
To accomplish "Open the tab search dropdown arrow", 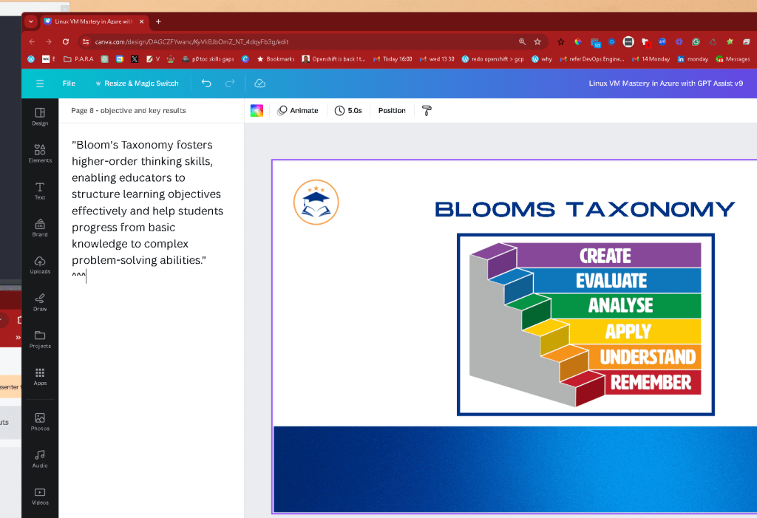I will (x=31, y=21).
